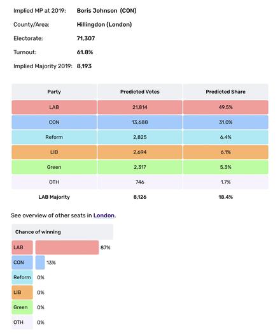Click the Predicted Share column header
Viewport: 280px width, 334px height.
pyautogui.click(x=225, y=92)
